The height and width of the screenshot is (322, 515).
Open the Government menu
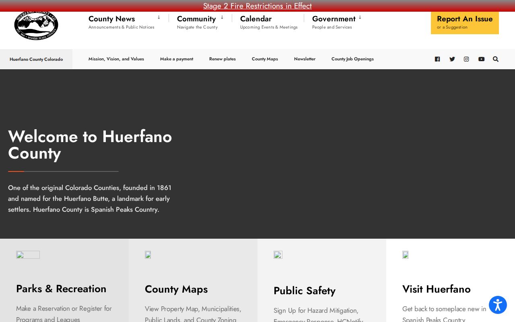(x=334, y=19)
